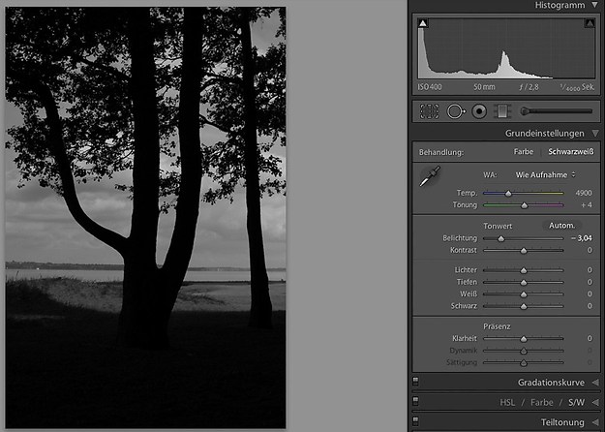Click the Autom. tone button
Screen dimensions: 605x432
(561, 225)
